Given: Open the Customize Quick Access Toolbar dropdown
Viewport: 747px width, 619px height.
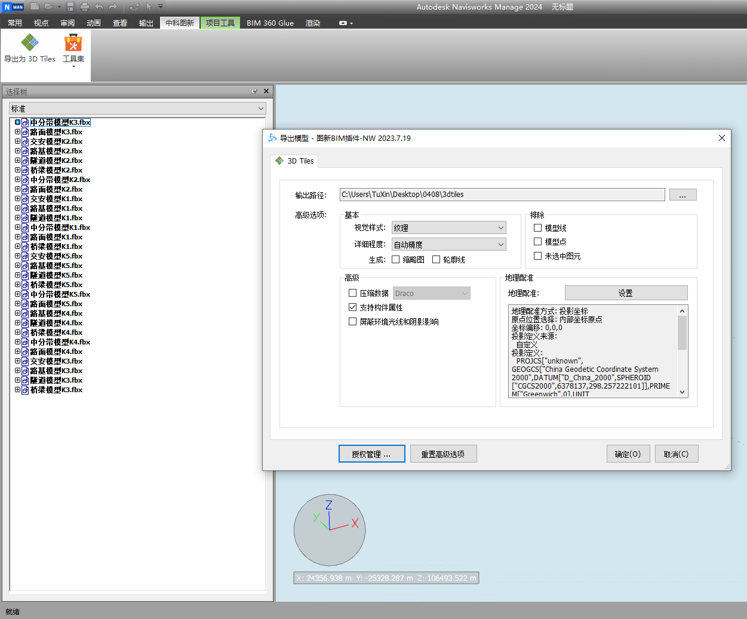Looking at the screenshot, I should pyautogui.click(x=161, y=7).
